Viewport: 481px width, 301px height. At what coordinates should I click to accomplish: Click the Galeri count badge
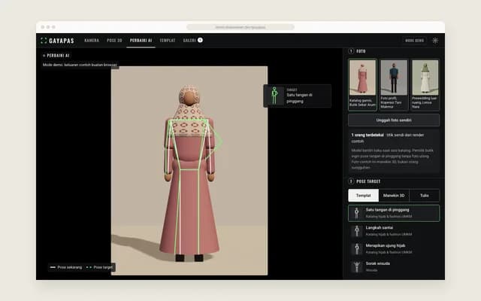click(x=200, y=40)
